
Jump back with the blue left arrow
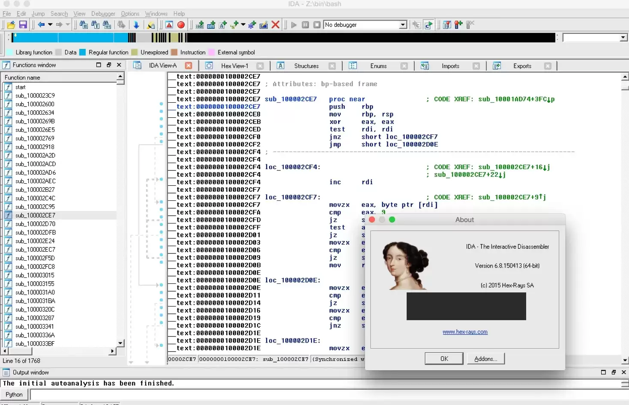point(41,25)
